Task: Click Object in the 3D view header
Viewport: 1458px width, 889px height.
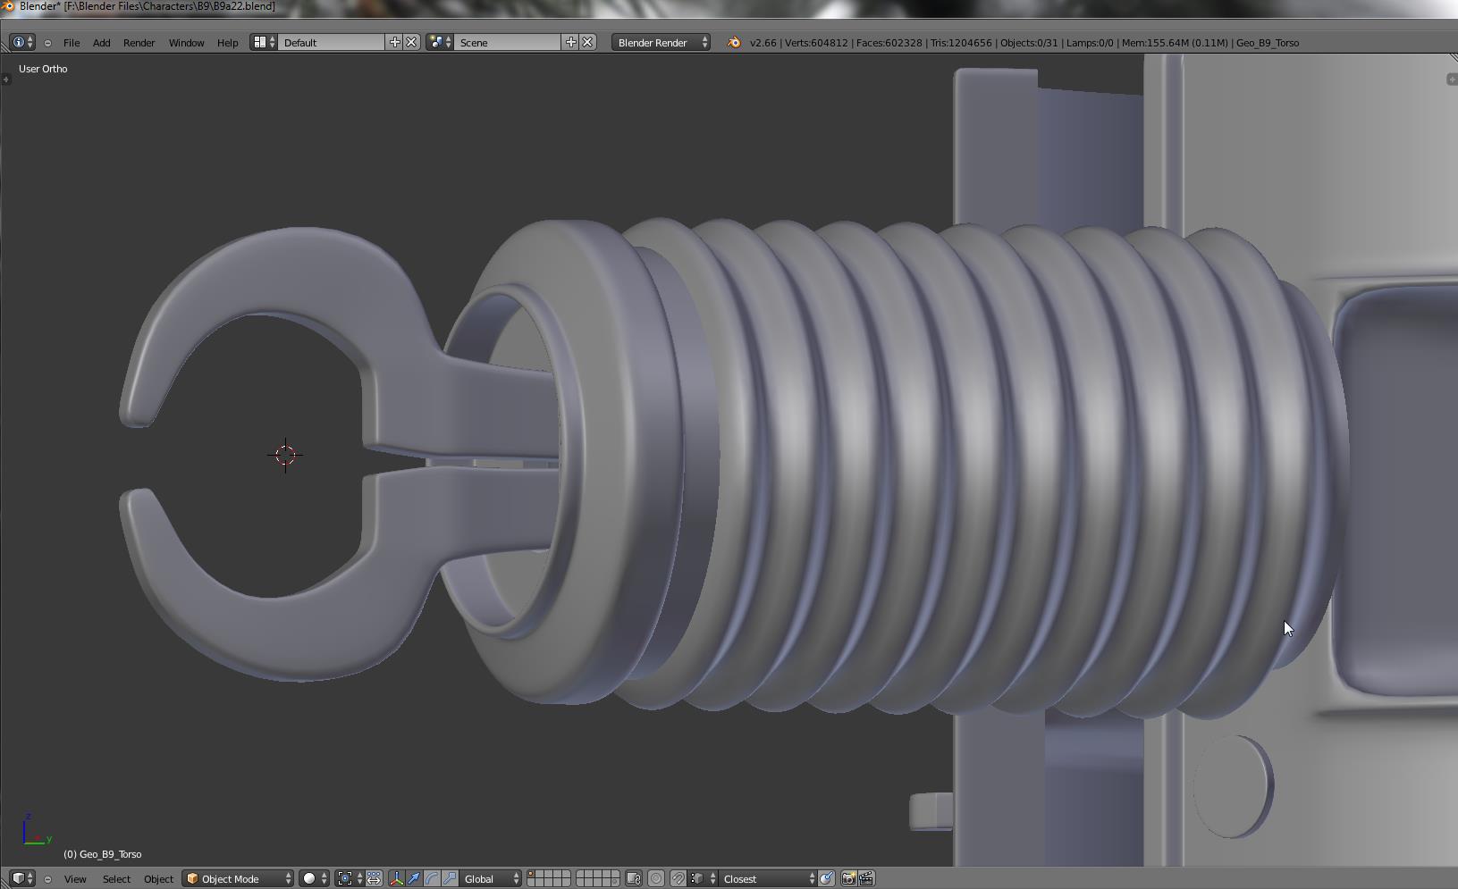Action: (x=158, y=879)
